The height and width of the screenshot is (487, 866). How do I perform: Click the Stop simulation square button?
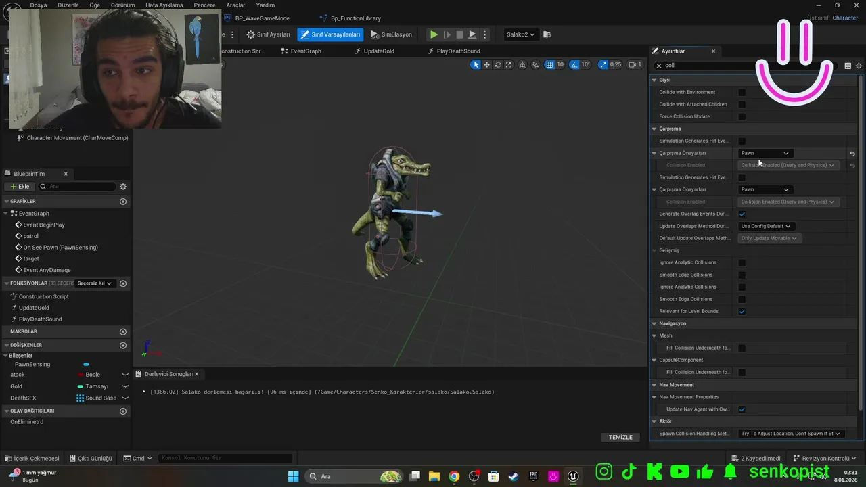coord(459,34)
